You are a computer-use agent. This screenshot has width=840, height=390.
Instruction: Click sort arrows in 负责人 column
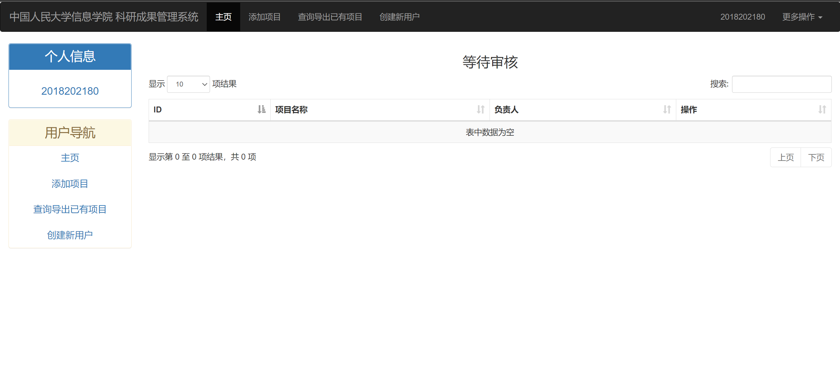coord(667,109)
